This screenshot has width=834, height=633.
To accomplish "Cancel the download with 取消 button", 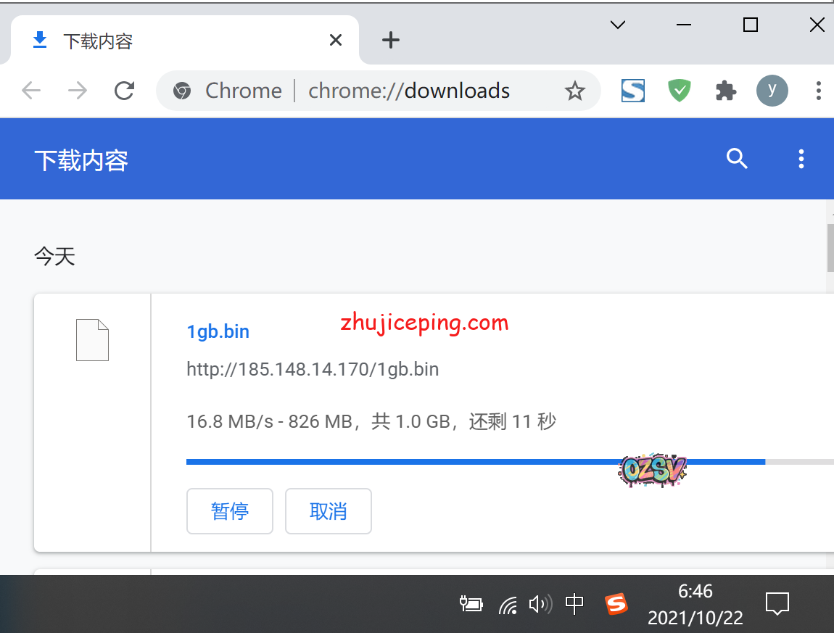I will pos(328,511).
